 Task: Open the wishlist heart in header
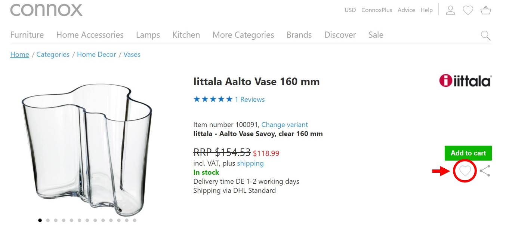pyautogui.click(x=468, y=10)
